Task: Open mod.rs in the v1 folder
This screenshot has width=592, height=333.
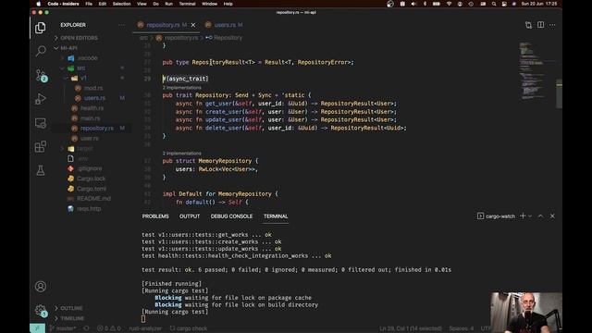Action: (93, 88)
